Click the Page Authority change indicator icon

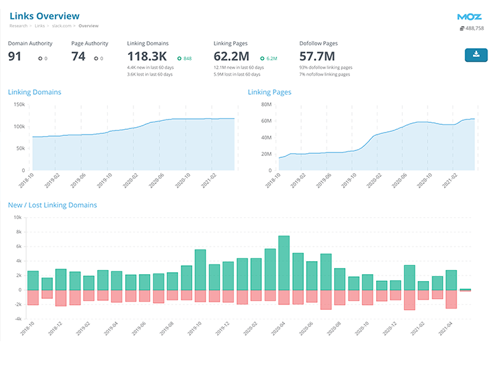point(96,58)
